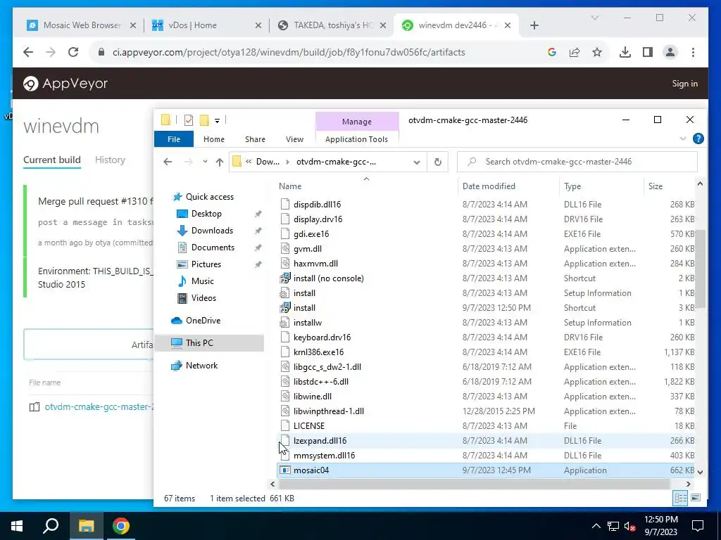Open the Home ribbon tab
This screenshot has width=721, height=540.
tap(214, 139)
